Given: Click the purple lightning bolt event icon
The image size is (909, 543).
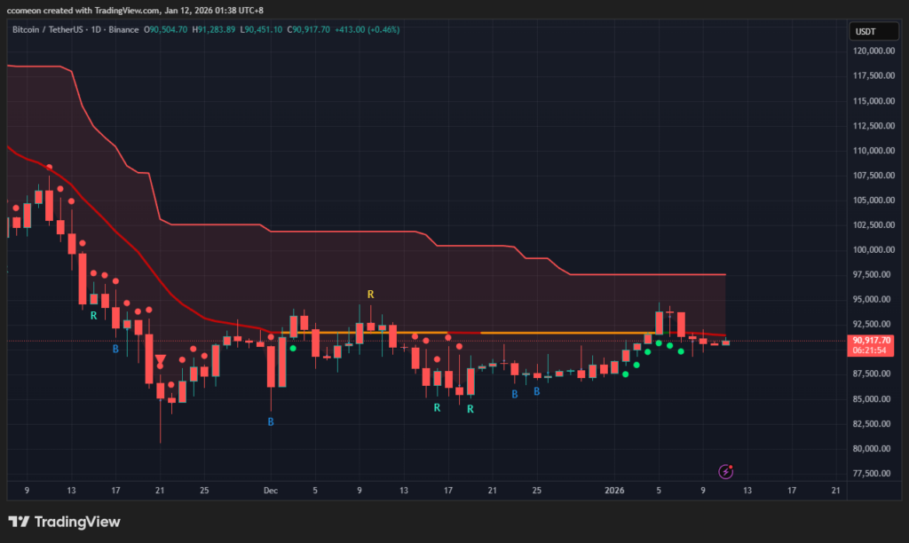Looking at the screenshot, I should point(726,471).
